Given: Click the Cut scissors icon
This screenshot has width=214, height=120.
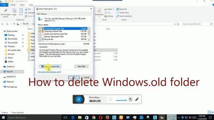Looking at the screenshot, I should [26, 9].
